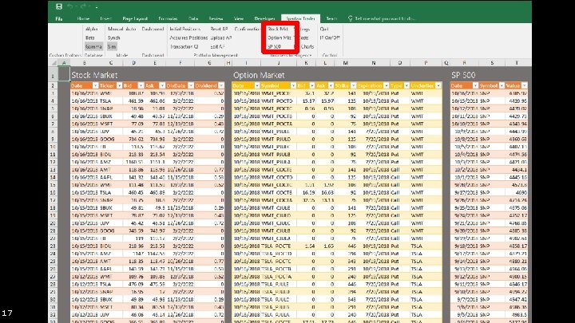Toggle the Manual-Auto mode button
The width and height of the screenshot is (575, 323).
pyautogui.click(x=121, y=29)
